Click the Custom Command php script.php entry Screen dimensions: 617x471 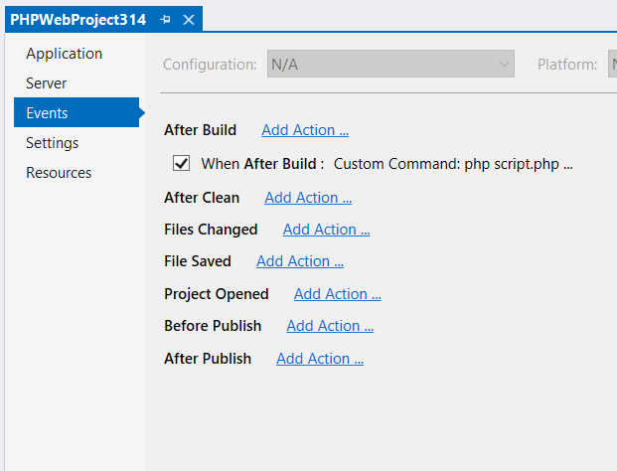pos(453,164)
